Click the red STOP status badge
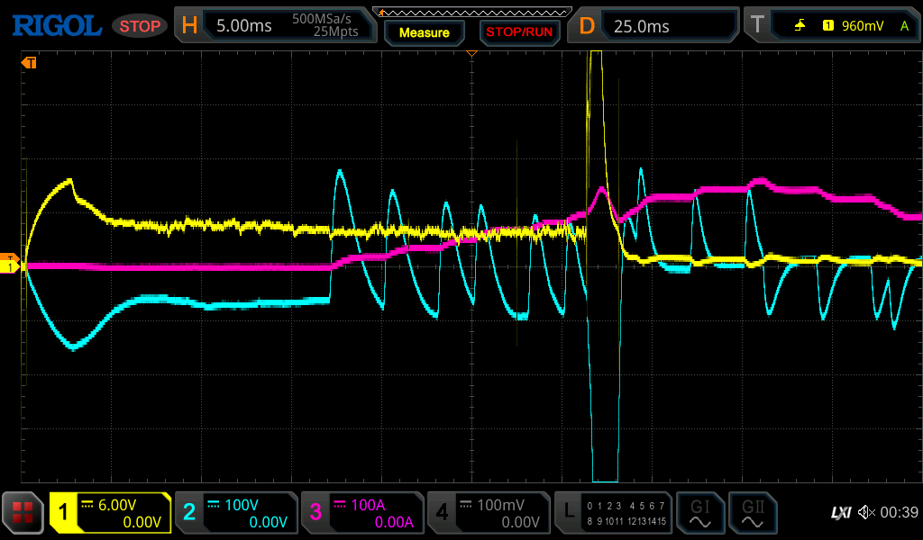The image size is (923, 540). coord(140,26)
